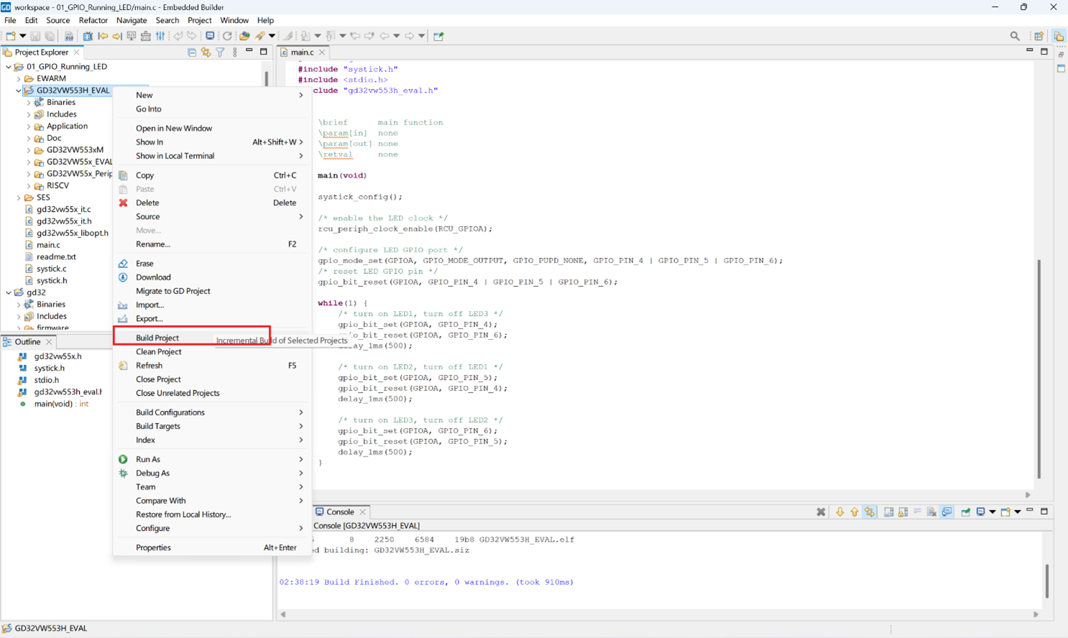This screenshot has width=1068, height=638.
Task: Click the search magnifier icon in toolbar
Action: tap(1015, 36)
